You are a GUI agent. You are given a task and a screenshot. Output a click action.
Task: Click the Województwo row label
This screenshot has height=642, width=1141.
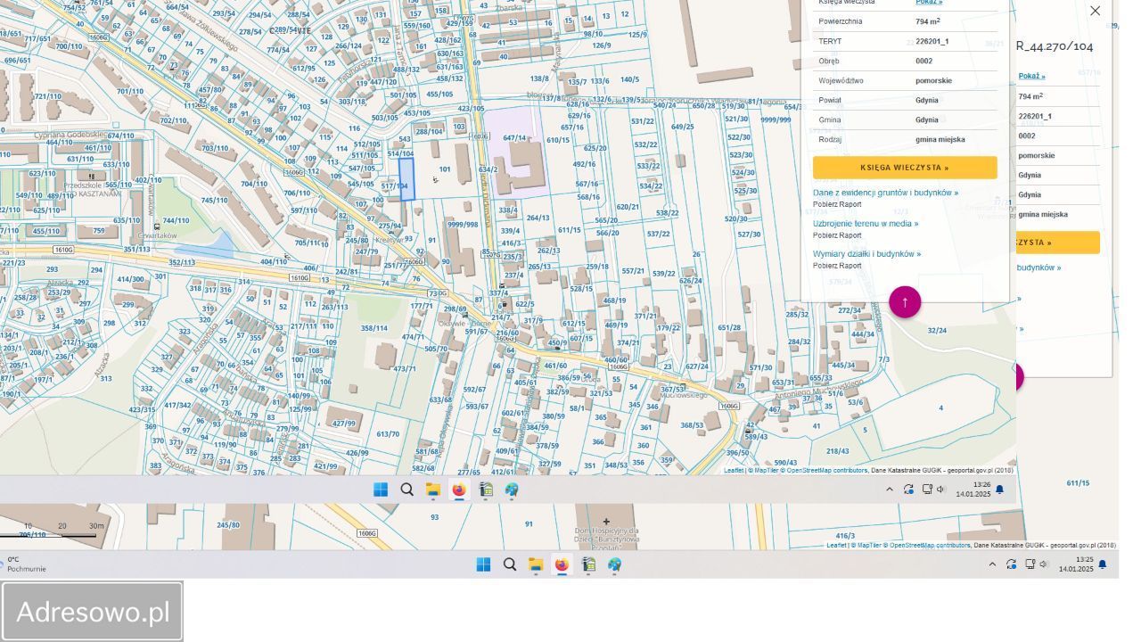[842, 80]
